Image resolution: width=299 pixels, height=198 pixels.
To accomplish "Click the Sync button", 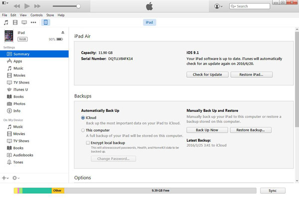I will pos(273,191).
